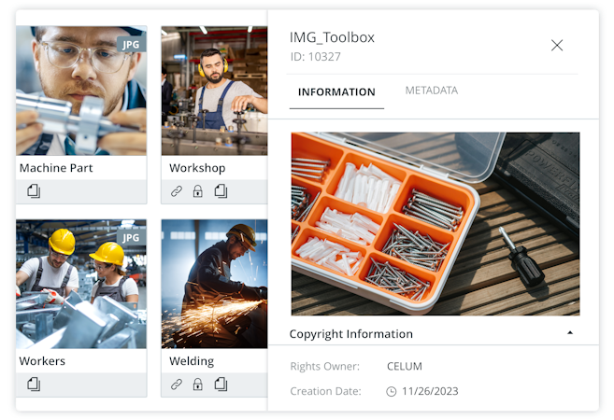Click the JPG badge on Workers
The height and width of the screenshot is (420, 614).
coord(131,237)
